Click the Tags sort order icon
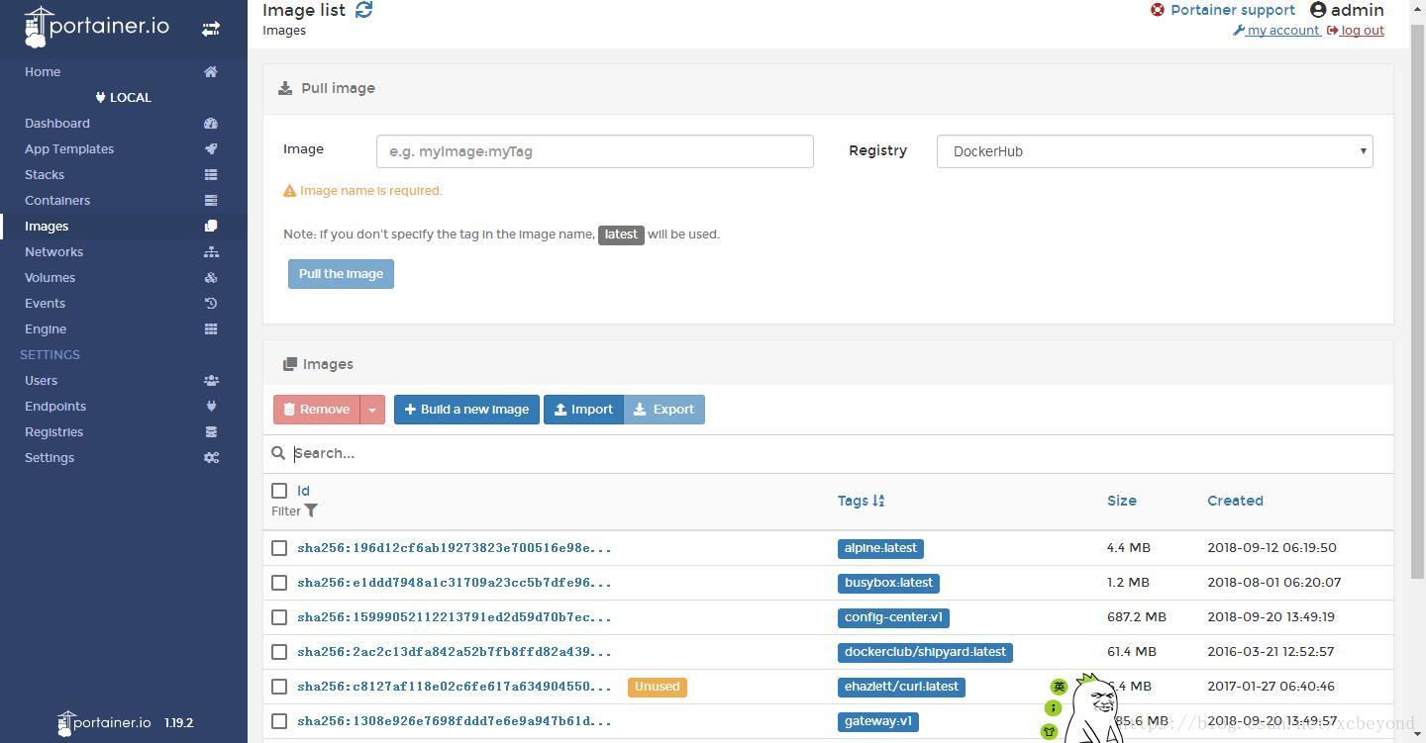 [x=878, y=501]
